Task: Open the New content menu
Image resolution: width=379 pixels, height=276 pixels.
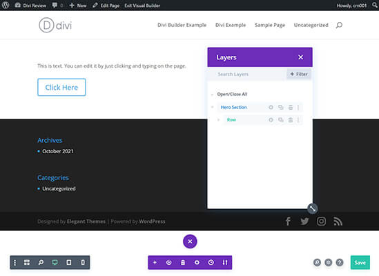Action: click(x=78, y=6)
